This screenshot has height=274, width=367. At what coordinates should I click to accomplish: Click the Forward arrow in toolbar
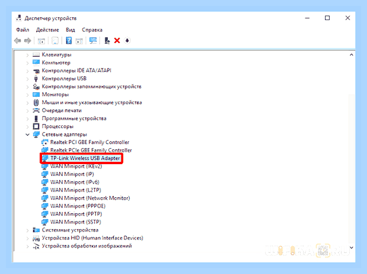[x=28, y=41]
